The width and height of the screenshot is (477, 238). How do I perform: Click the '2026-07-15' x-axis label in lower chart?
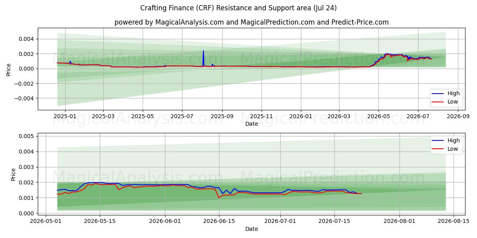[334, 221]
